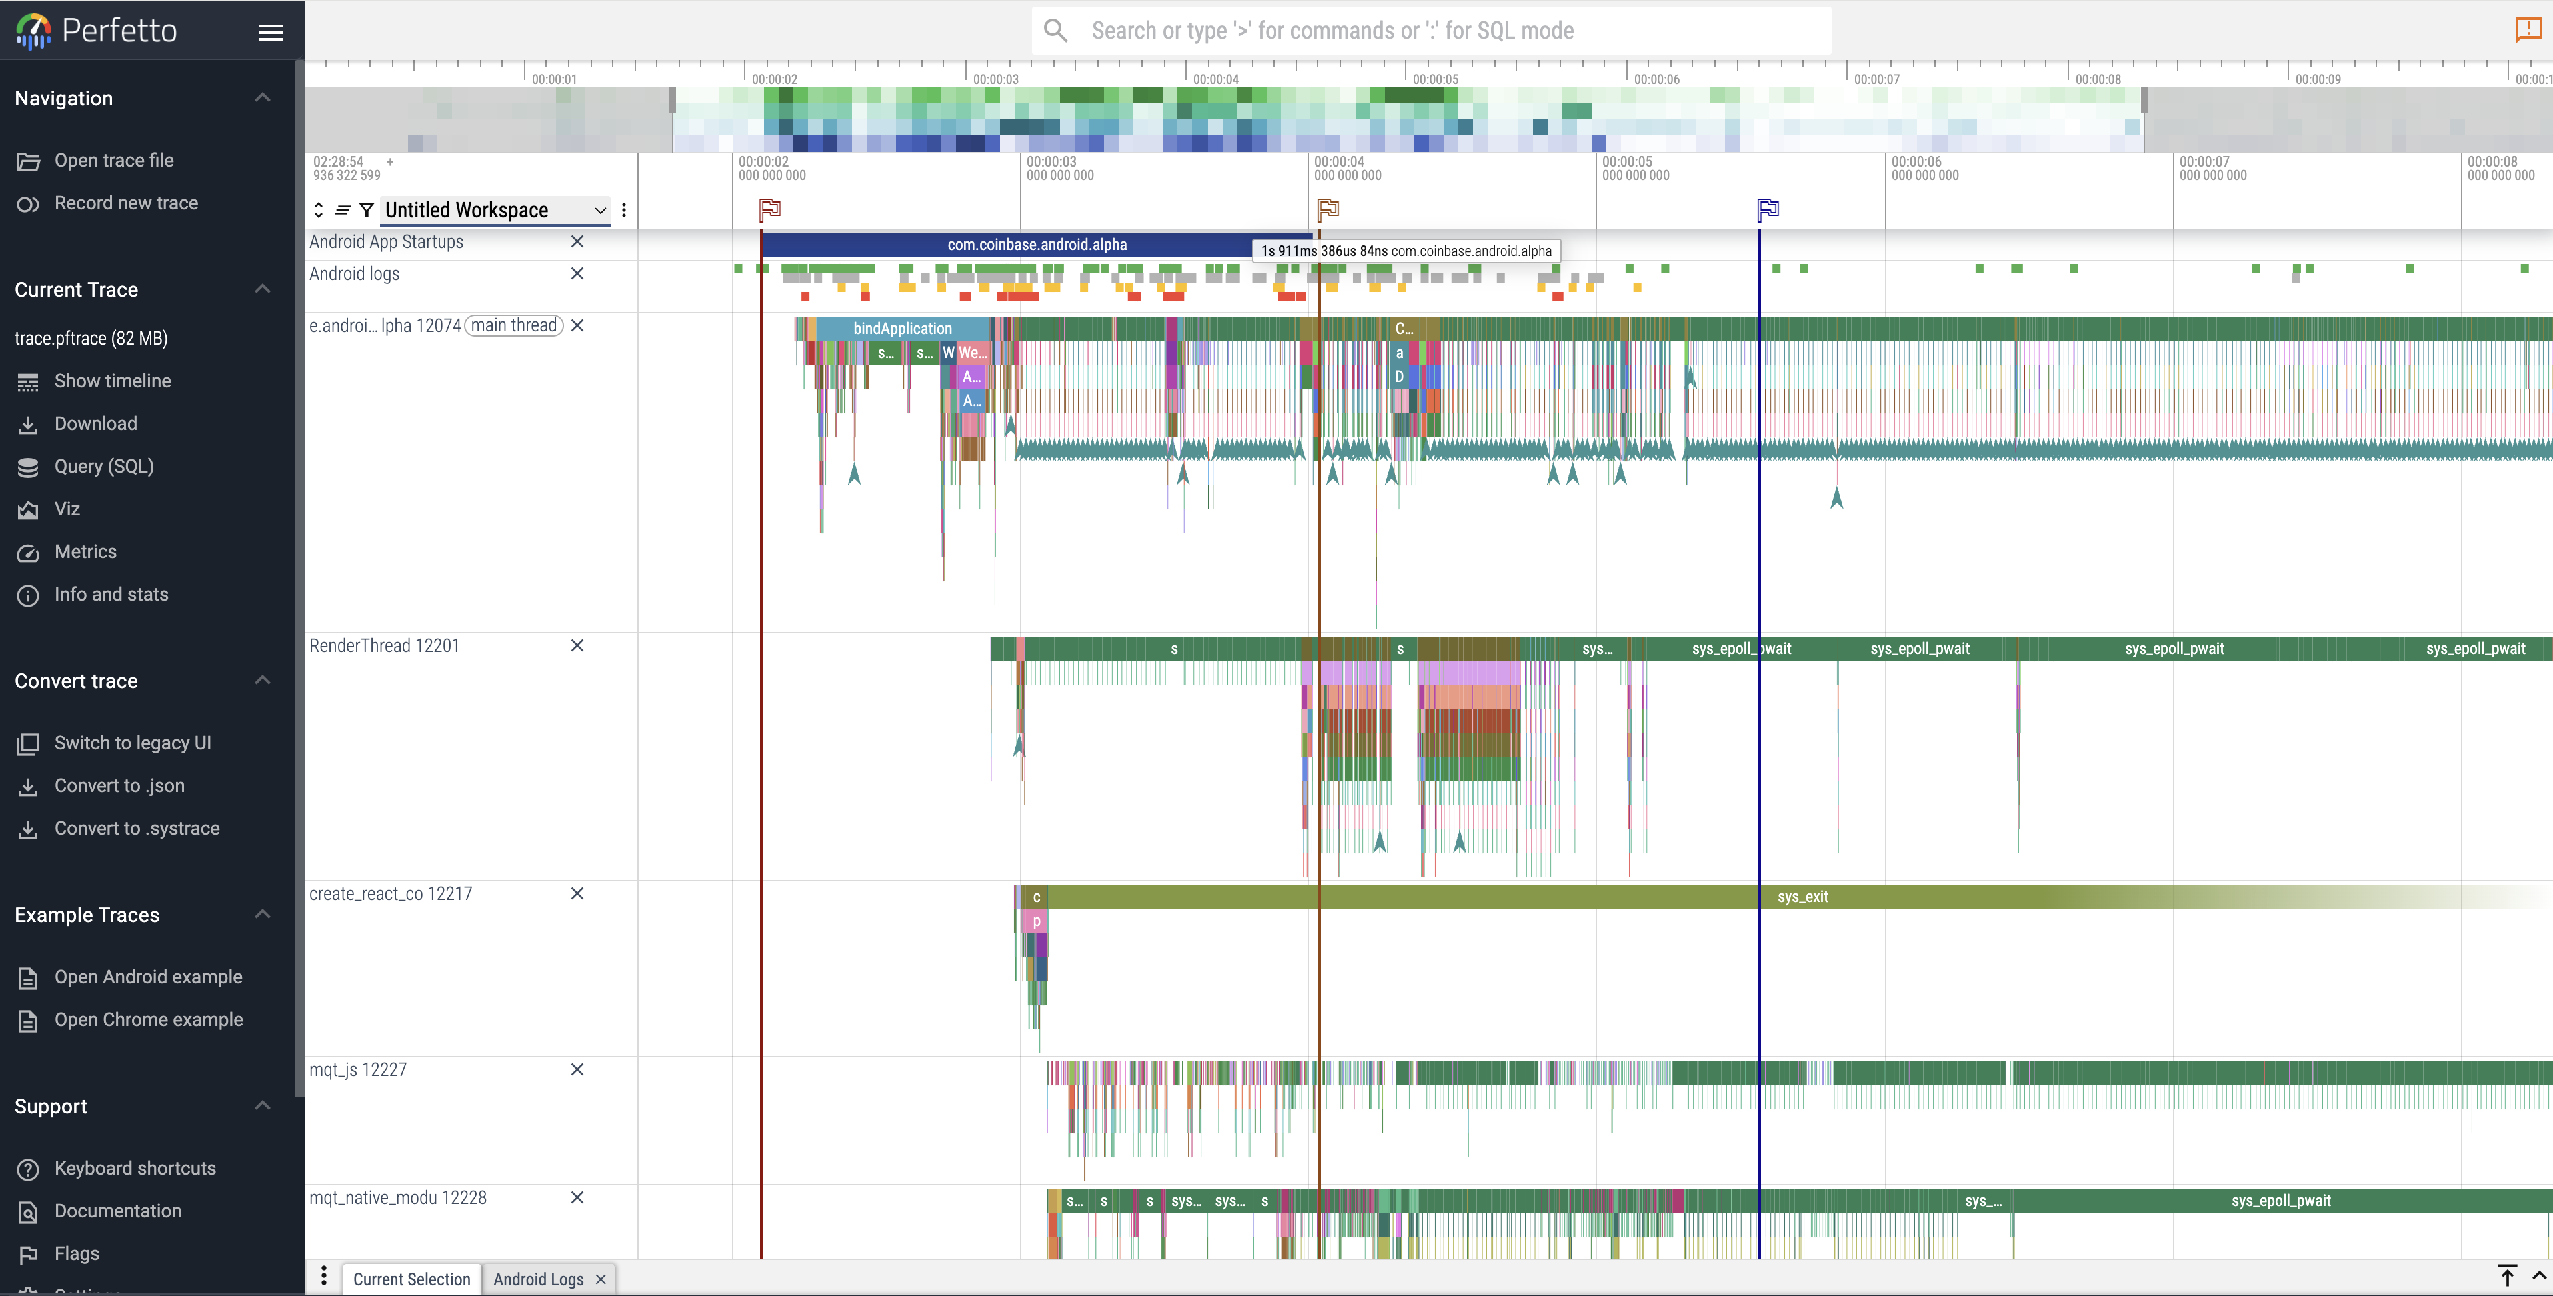2553x1296 pixels.
Task: Click the track filter funnel icon
Action: coord(366,210)
